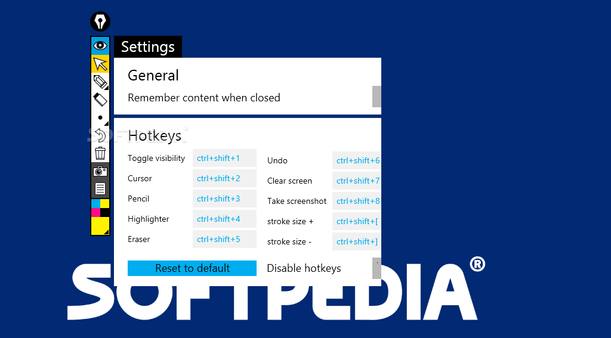Click the "stroke size +" label
611x338 pixels.
click(x=291, y=221)
